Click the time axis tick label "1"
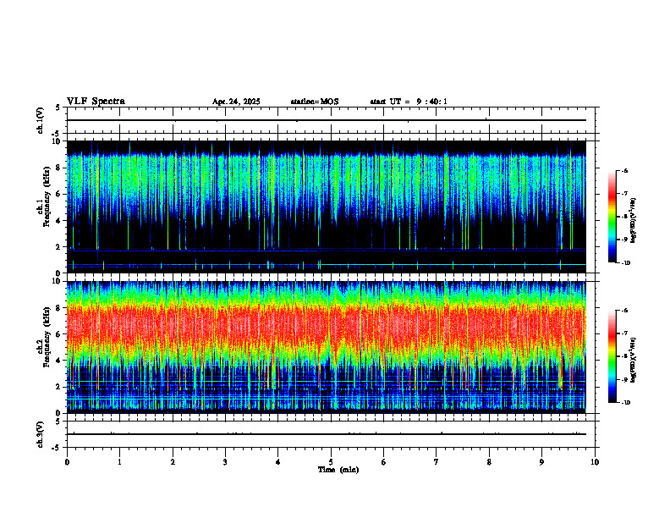Screen dimensions: 670x518 (x=119, y=462)
